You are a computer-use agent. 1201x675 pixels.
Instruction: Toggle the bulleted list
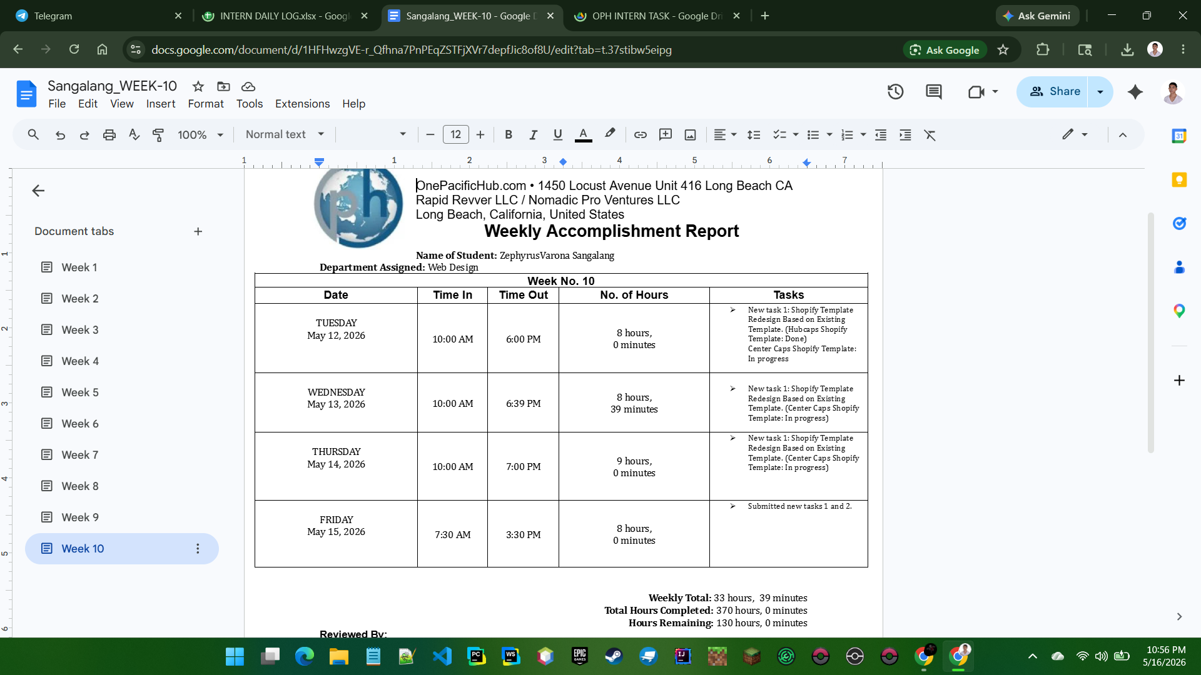[x=813, y=134]
